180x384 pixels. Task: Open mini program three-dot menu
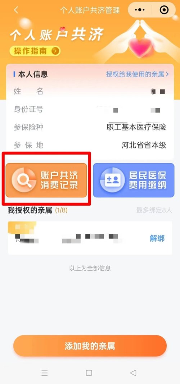coord(140,10)
